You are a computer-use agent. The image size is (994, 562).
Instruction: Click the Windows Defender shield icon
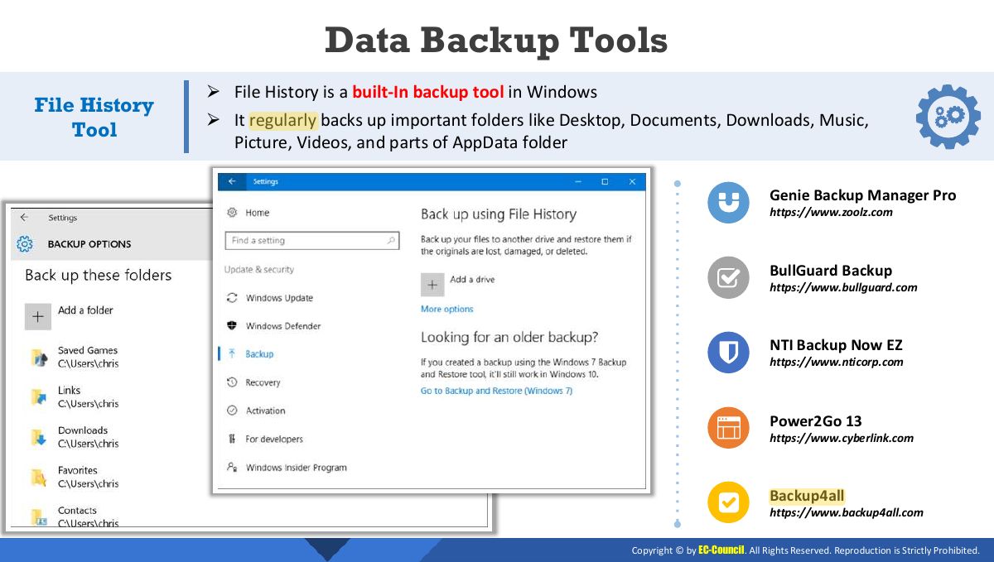tap(232, 326)
